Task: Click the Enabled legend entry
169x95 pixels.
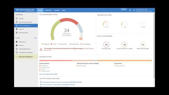Action: click(x=46, y=44)
